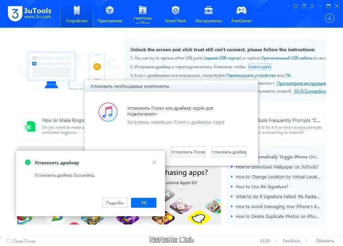
Task: Minimize the 3uTools window
Action: pos(320,6)
